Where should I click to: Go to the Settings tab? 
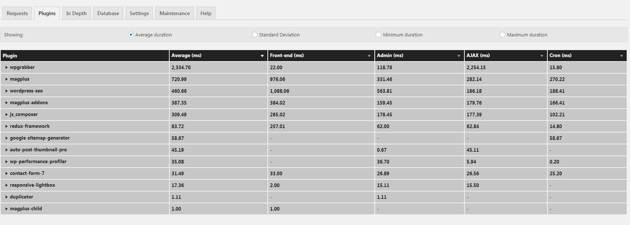point(139,13)
